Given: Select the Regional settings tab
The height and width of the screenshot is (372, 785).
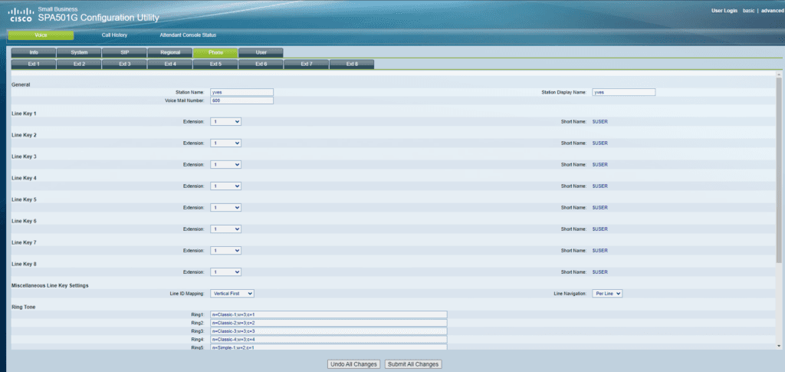Looking at the screenshot, I should coord(170,52).
